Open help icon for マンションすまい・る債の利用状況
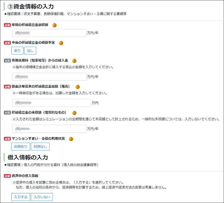The image size is (224, 203). click(71, 139)
